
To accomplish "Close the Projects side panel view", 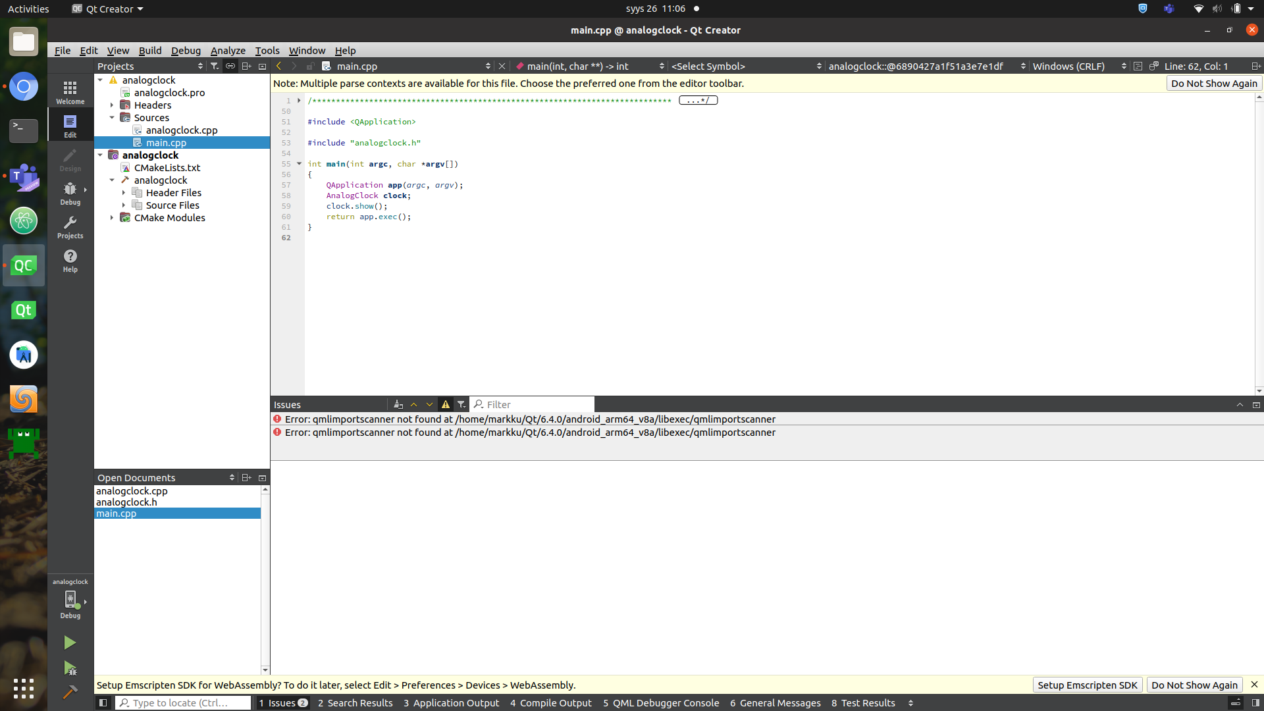I will point(262,66).
